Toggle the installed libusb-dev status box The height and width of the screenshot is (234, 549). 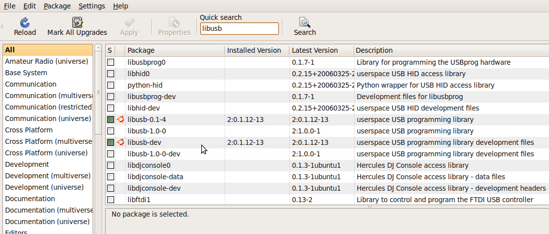[111, 142]
